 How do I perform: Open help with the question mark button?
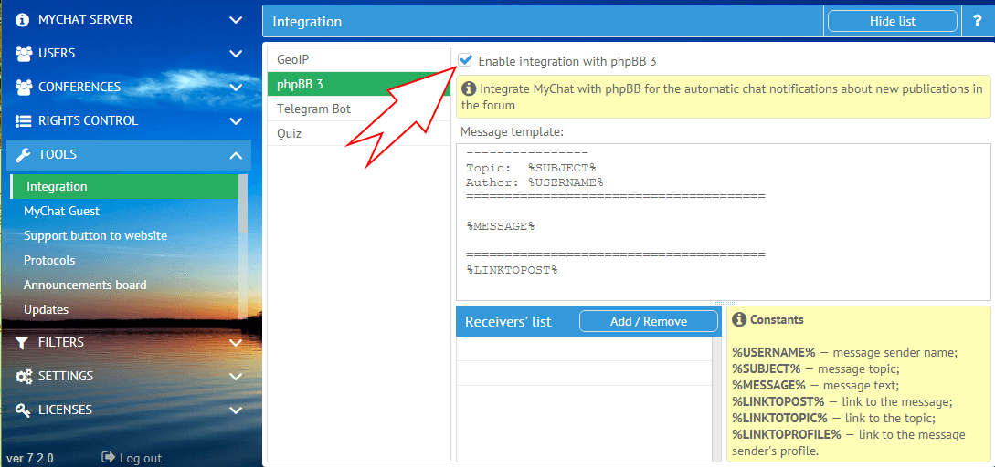click(978, 21)
